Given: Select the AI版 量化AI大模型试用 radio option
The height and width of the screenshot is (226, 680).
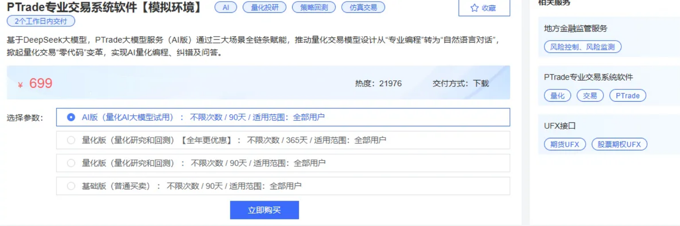Looking at the screenshot, I should click(x=71, y=117).
